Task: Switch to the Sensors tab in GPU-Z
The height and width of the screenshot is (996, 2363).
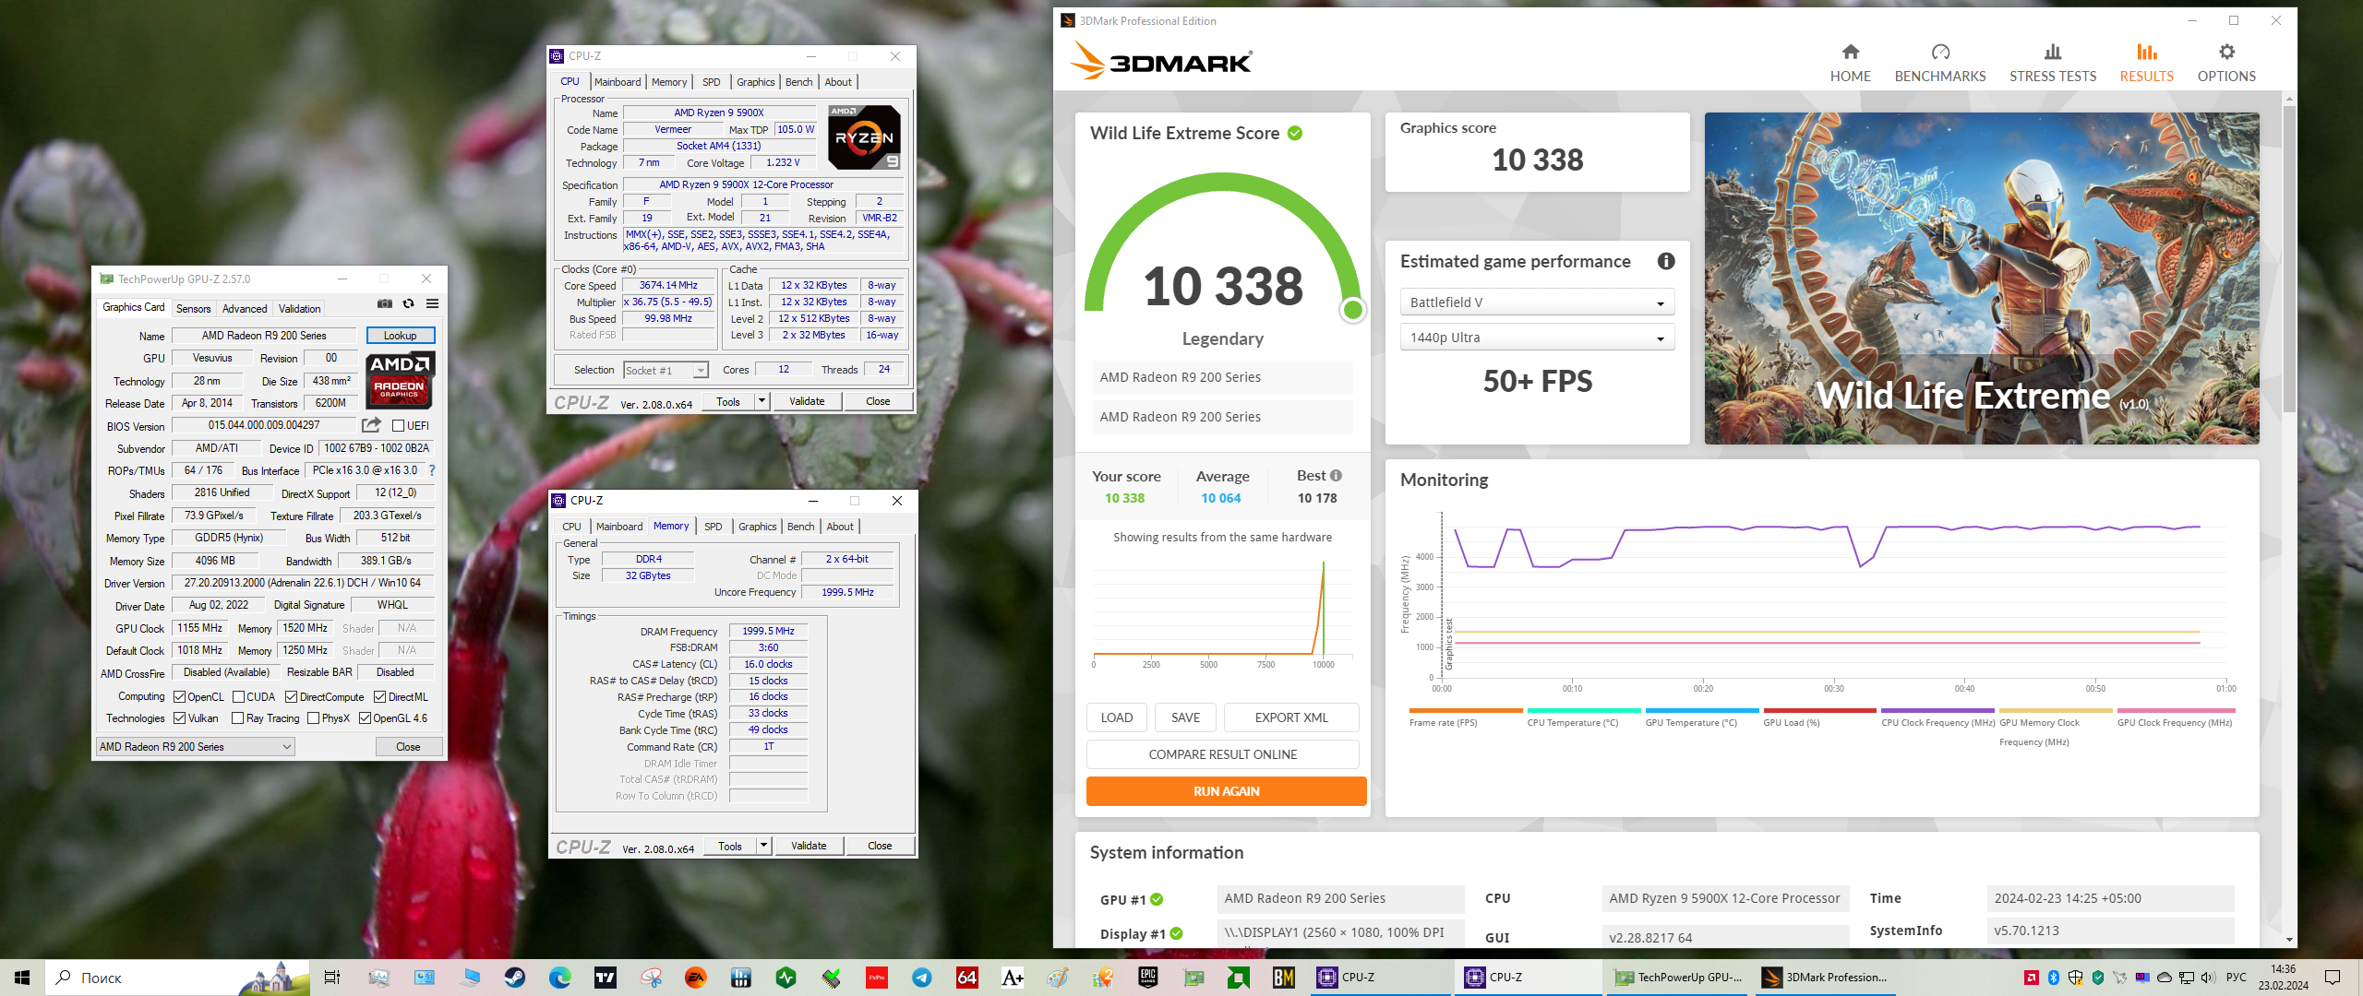Action: click(194, 309)
